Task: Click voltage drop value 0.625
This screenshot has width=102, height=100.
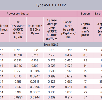Action: 52,66
